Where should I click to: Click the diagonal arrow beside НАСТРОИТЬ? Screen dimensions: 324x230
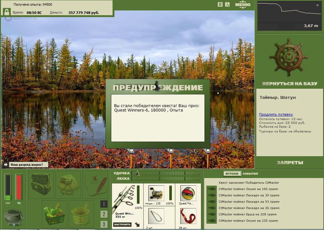pos(137,224)
